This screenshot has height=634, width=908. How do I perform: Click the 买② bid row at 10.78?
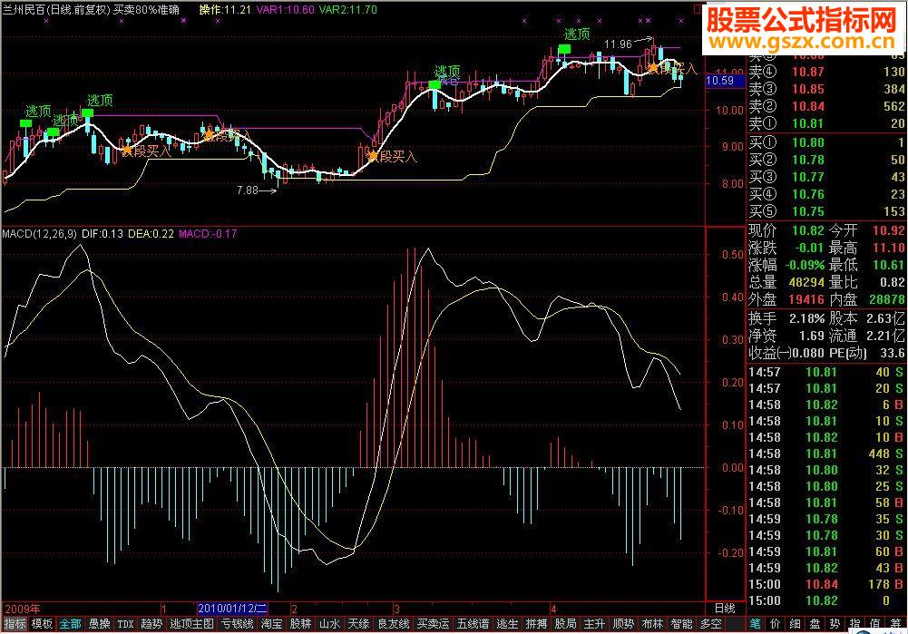[825, 160]
